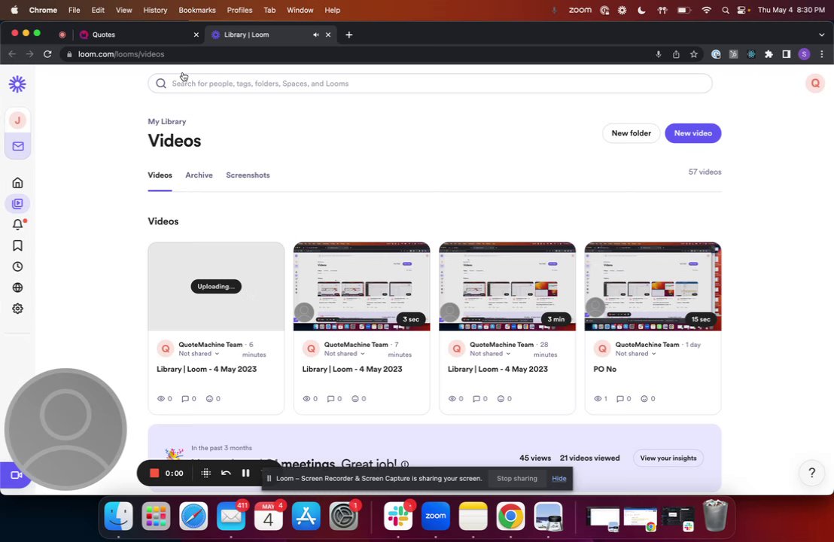The width and height of the screenshot is (834, 542).
Task: Switch to the Screenshots tab
Action: pyautogui.click(x=248, y=175)
